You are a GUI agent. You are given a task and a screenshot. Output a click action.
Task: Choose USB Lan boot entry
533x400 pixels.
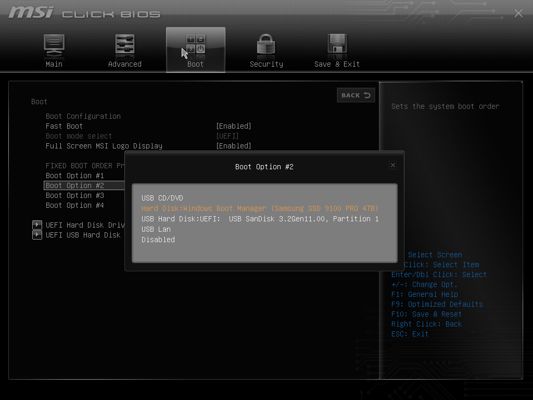click(156, 229)
